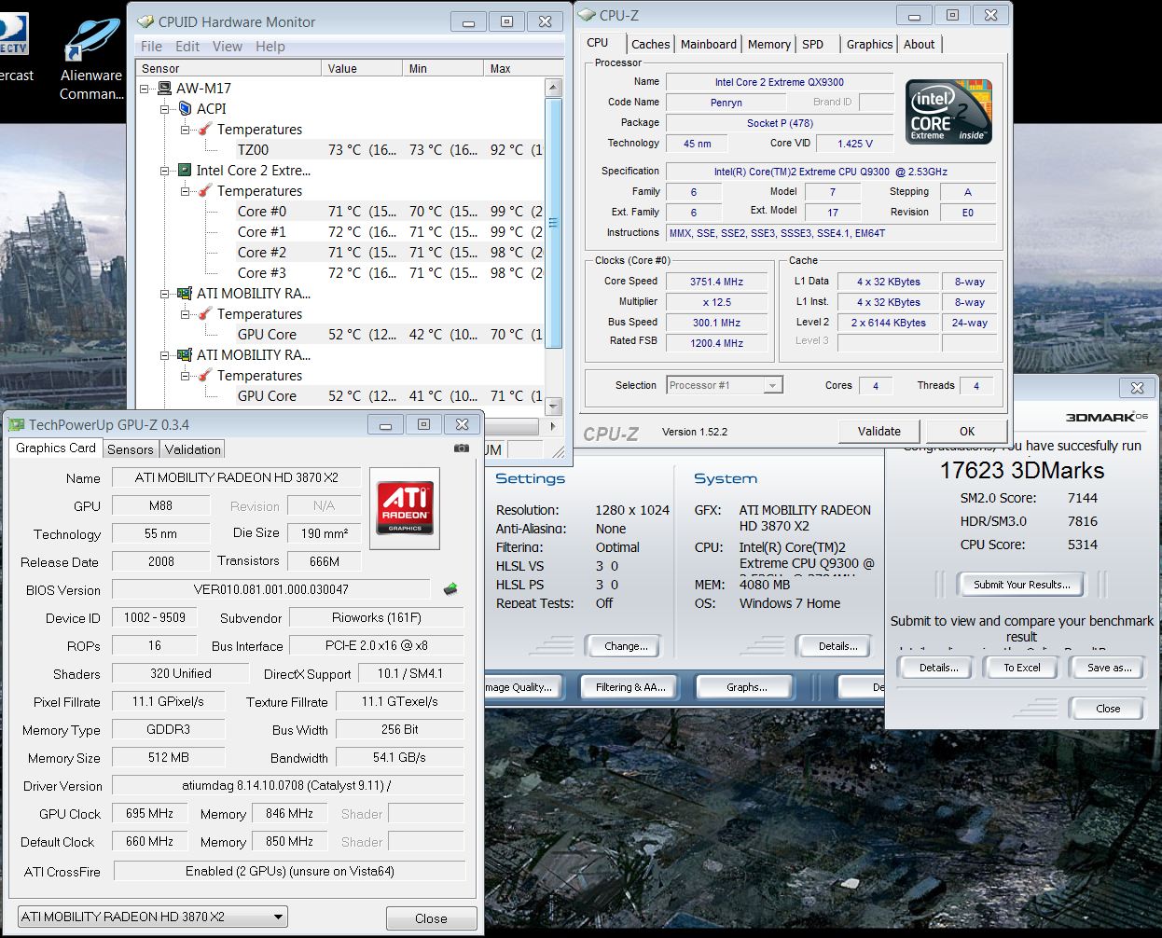The image size is (1162, 938).
Task: Click the ACPI shield icon in Hardware Monitor
Action: click(185, 109)
